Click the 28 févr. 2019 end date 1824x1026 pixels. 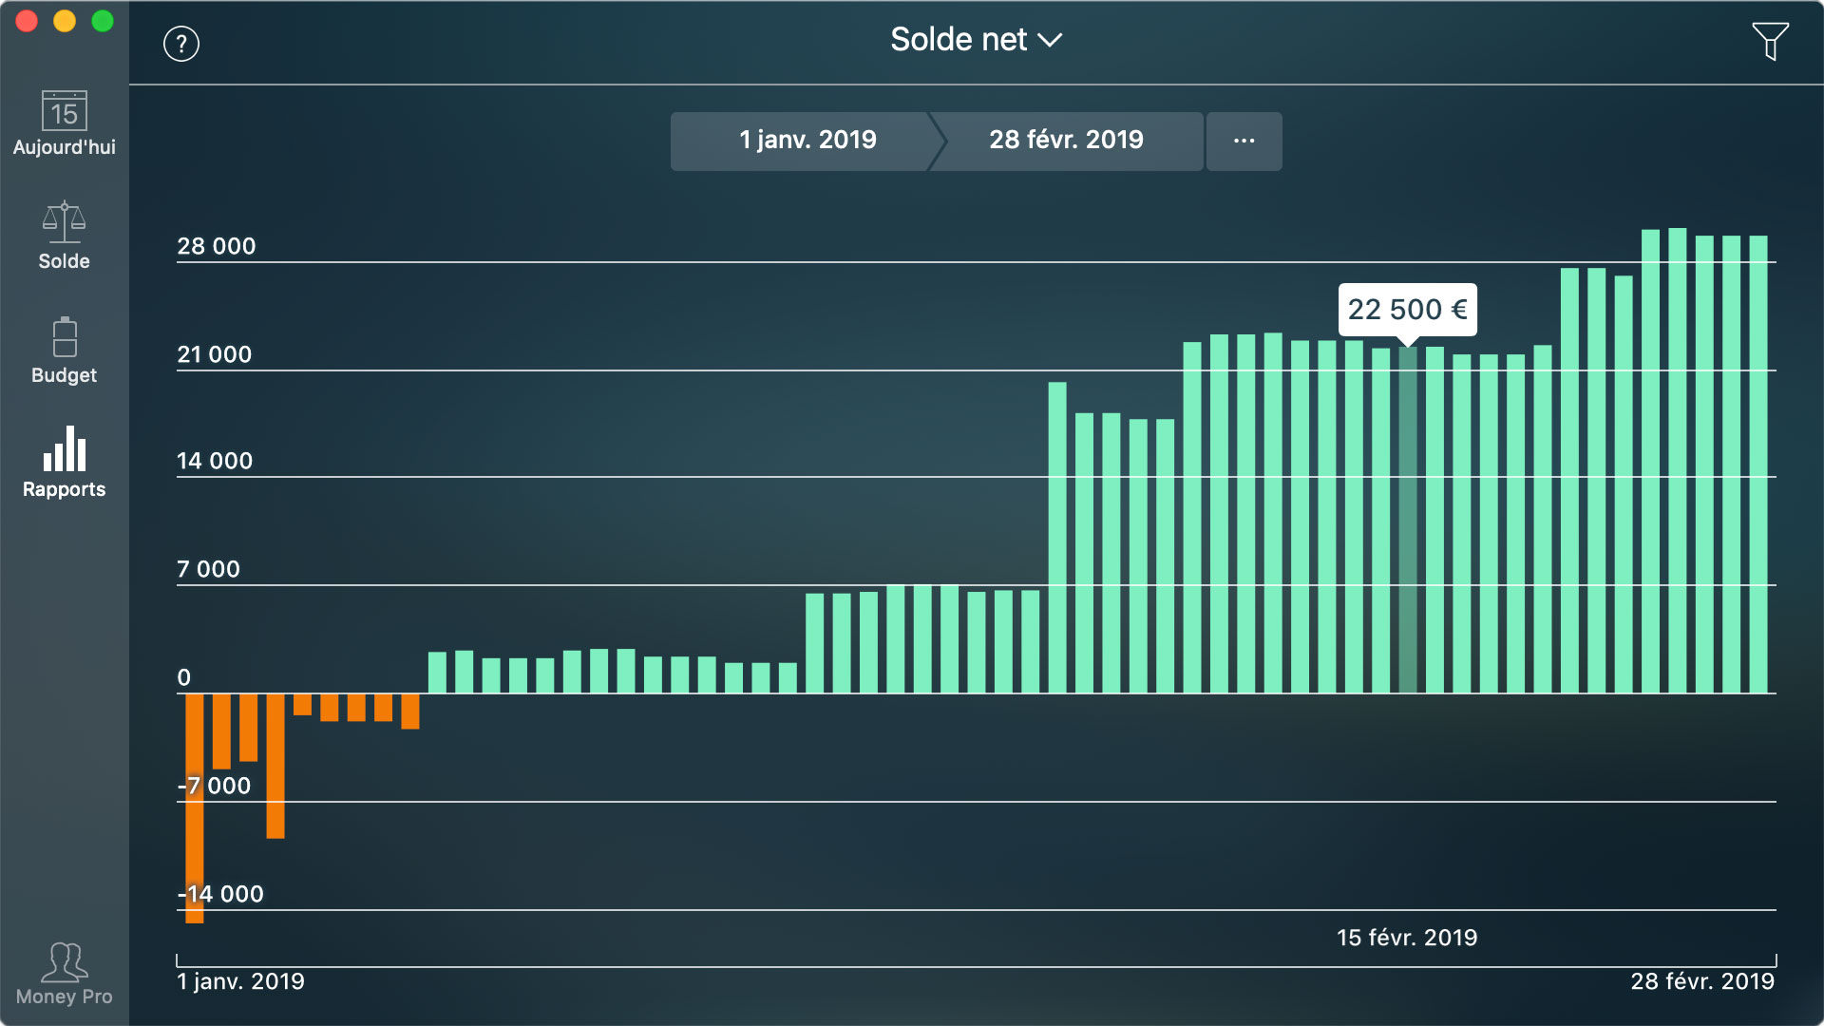coord(1066,141)
